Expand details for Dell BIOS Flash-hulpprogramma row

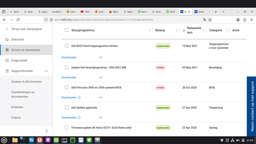[x=100, y=57]
